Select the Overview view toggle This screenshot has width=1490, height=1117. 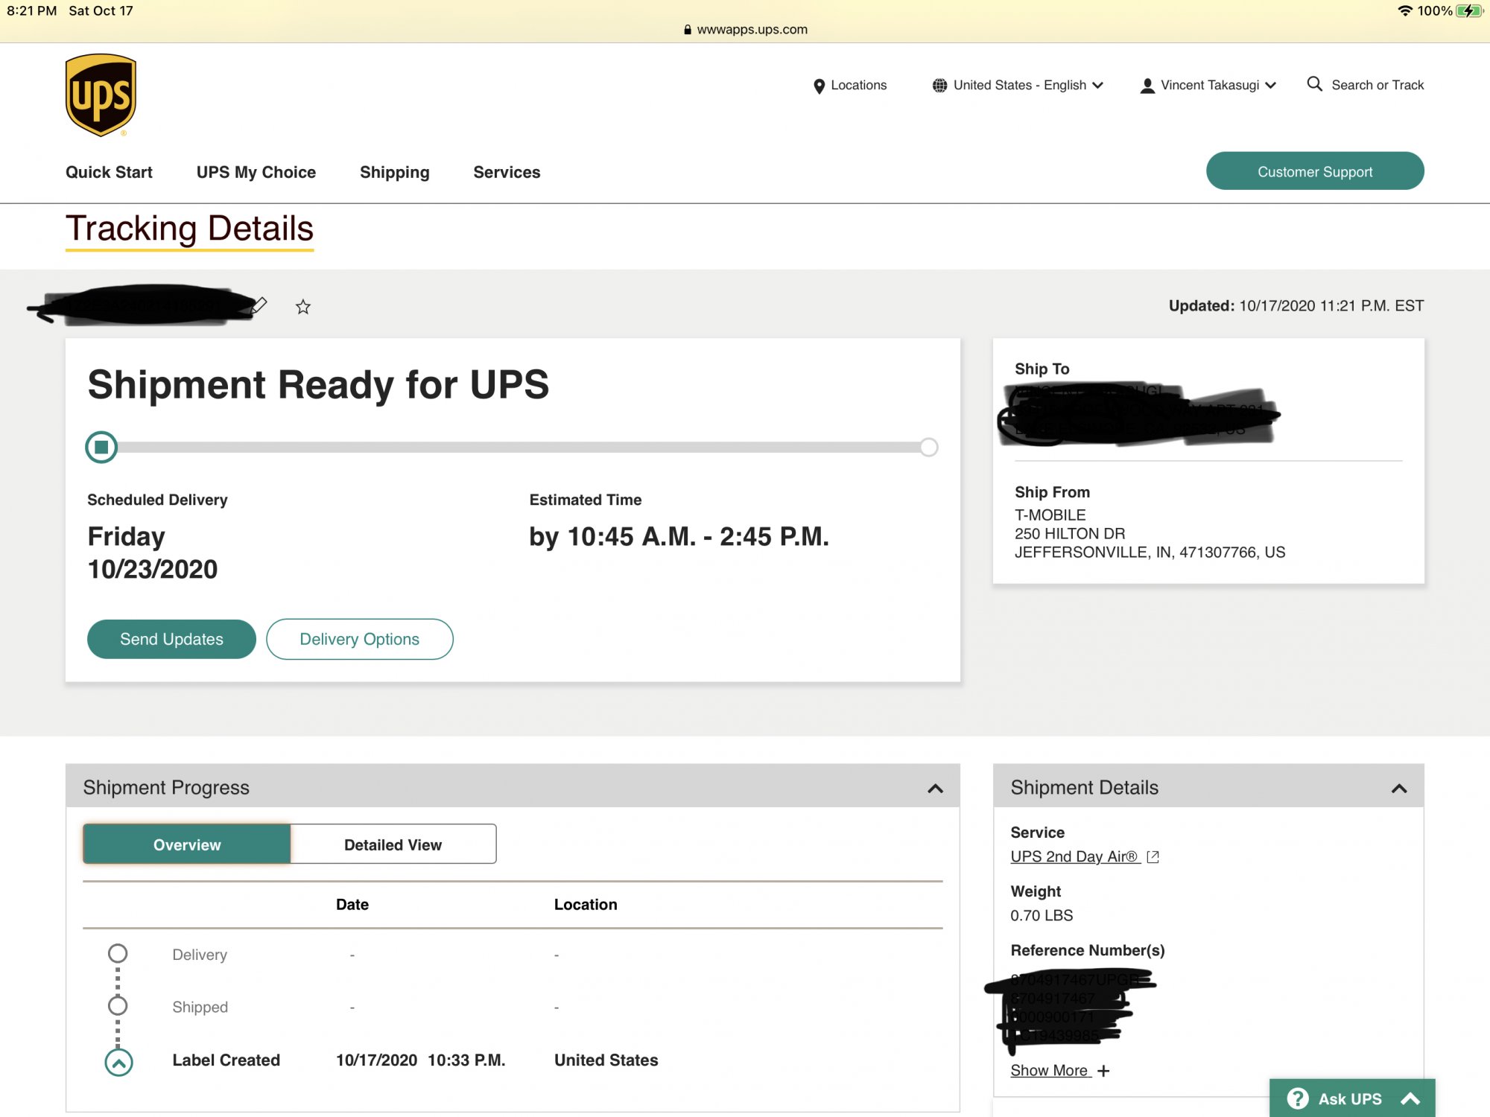[x=187, y=844]
